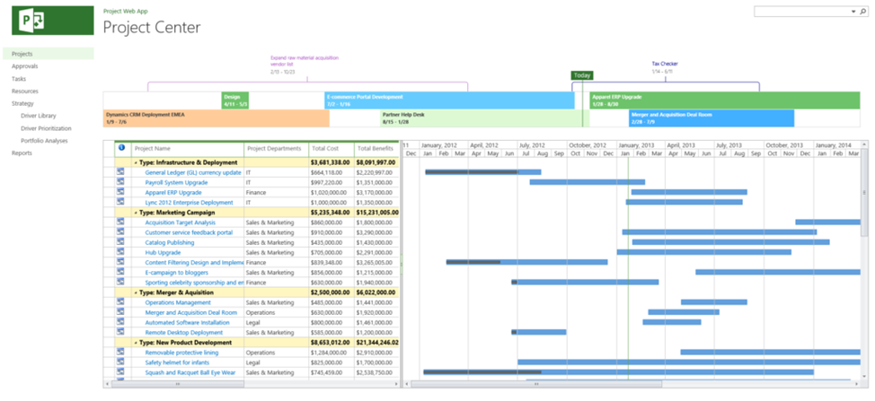Click the project icon beside Catalog Publishing
Image resolution: width=875 pixels, height=401 pixels.
[x=120, y=242]
